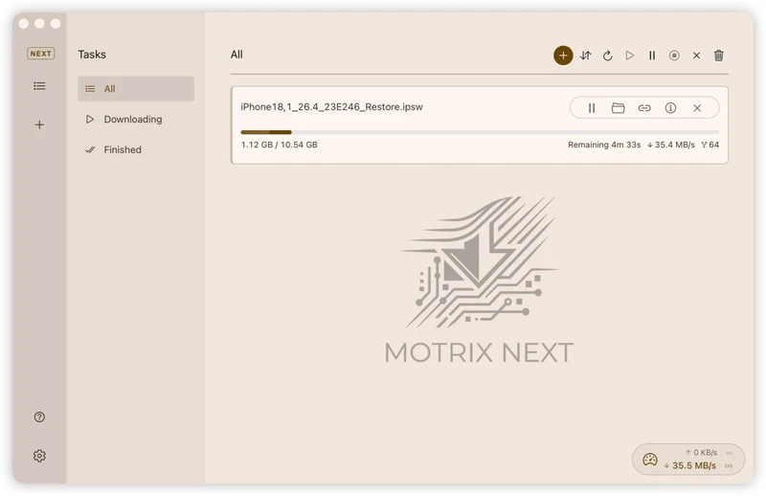
Task: Click the trash icon to purge records
Action: pyautogui.click(x=719, y=56)
